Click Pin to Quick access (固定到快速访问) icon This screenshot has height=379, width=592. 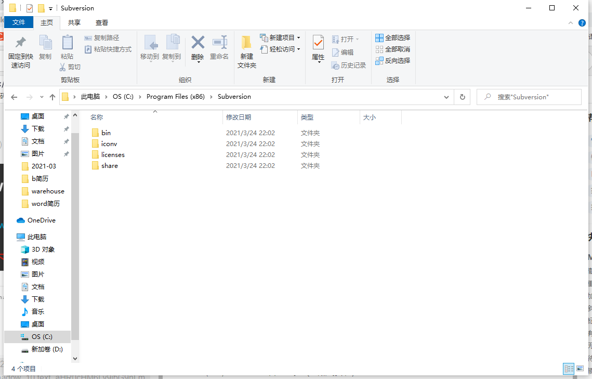[20, 43]
